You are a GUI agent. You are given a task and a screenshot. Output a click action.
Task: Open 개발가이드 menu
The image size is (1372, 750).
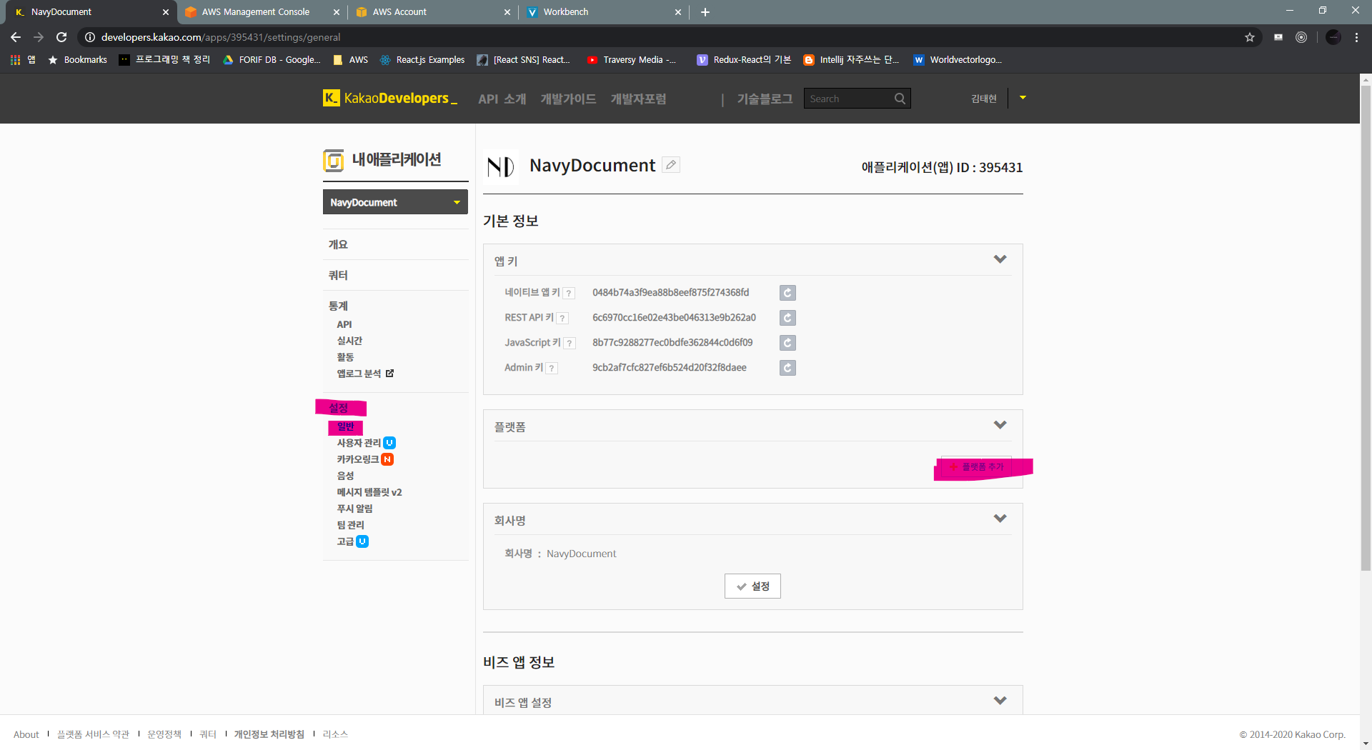568,99
